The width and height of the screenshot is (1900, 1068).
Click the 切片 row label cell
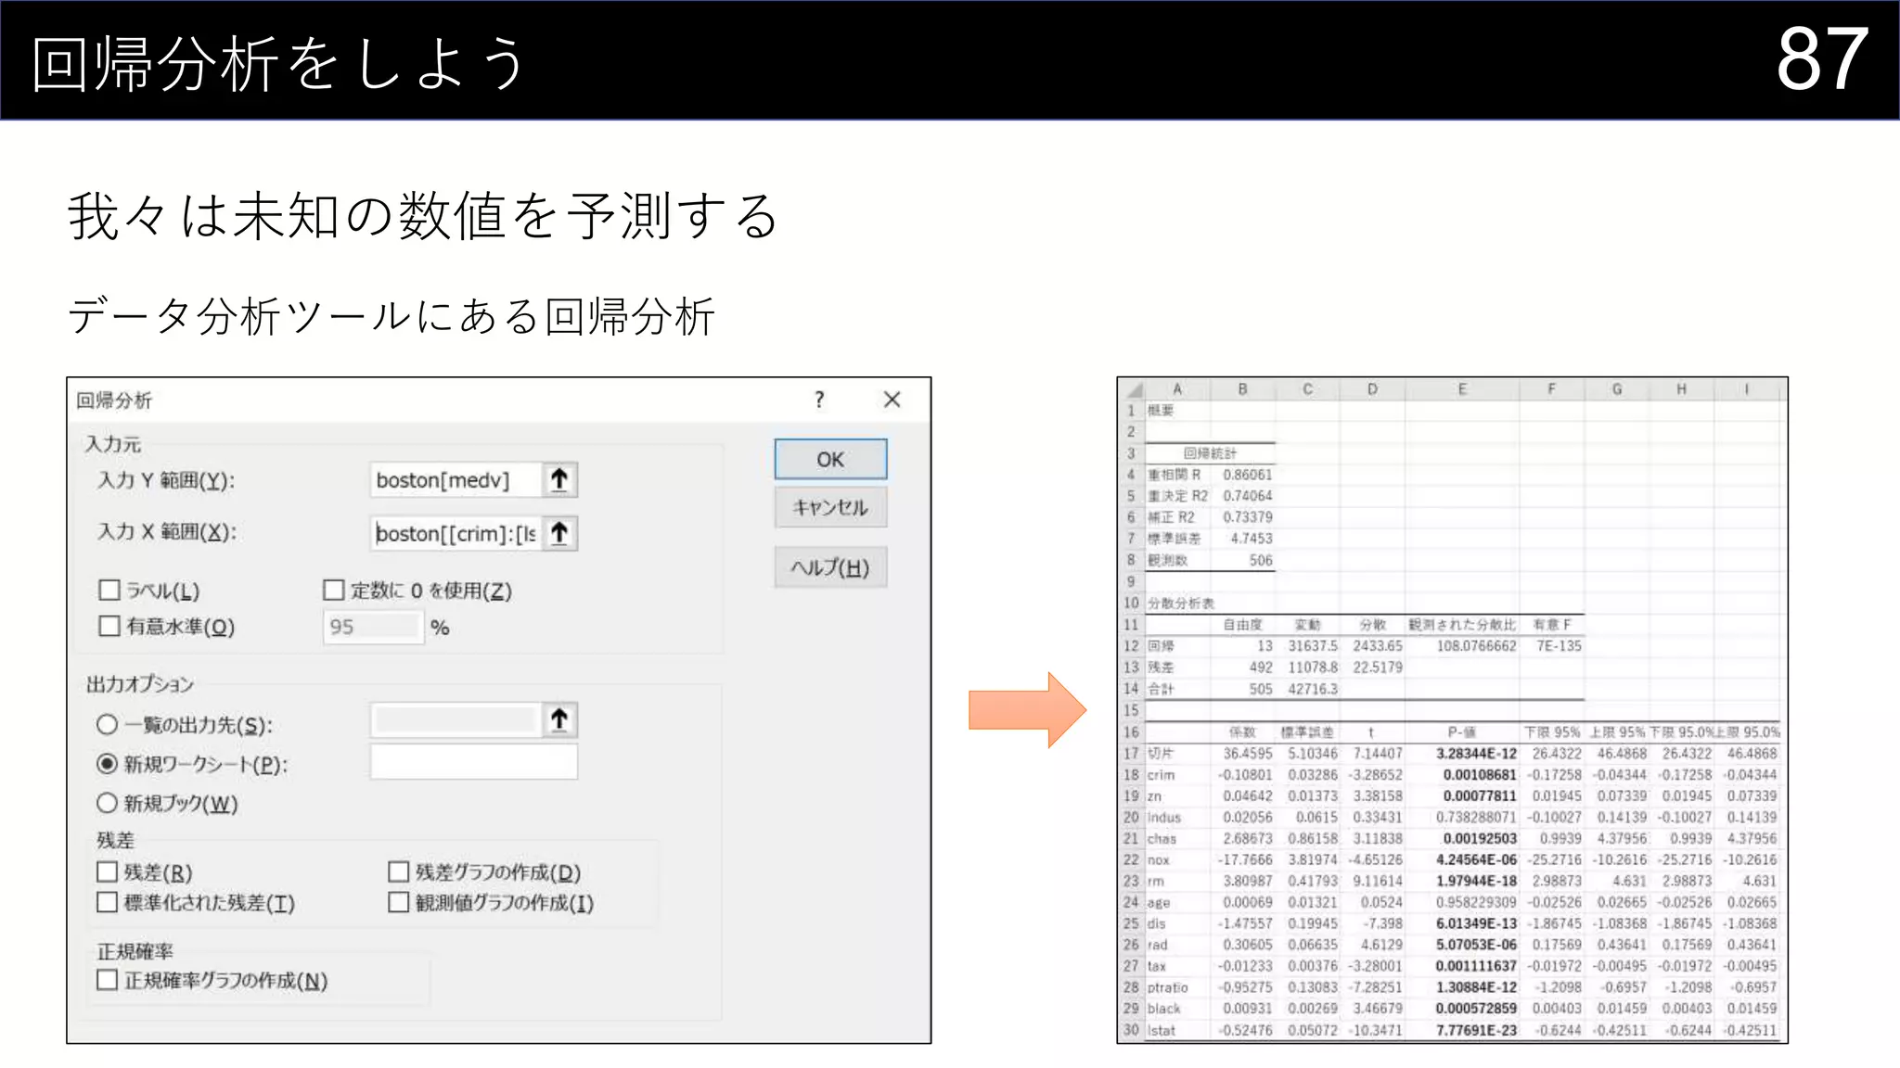[x=1177, y=754]
